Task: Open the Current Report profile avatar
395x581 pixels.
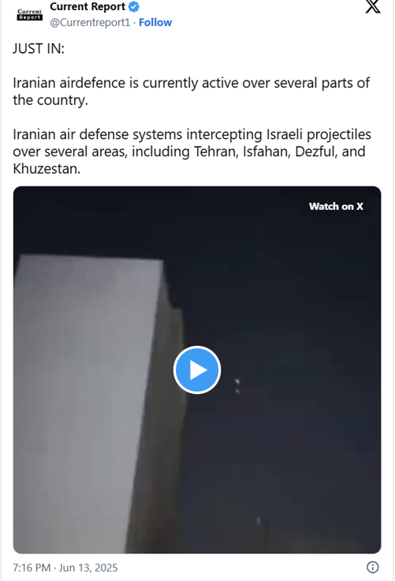Action: tap(30, 14)
